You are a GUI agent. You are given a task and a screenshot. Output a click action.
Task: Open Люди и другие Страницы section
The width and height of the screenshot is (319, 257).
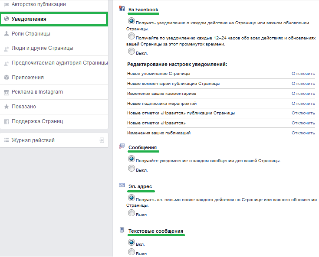click(54, 49)
